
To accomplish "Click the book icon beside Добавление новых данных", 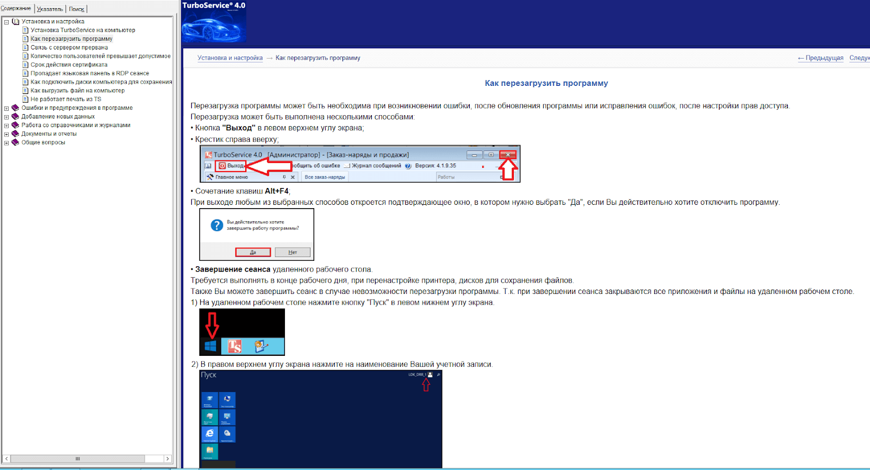I will pyautogui.click(x=15, y=116).
